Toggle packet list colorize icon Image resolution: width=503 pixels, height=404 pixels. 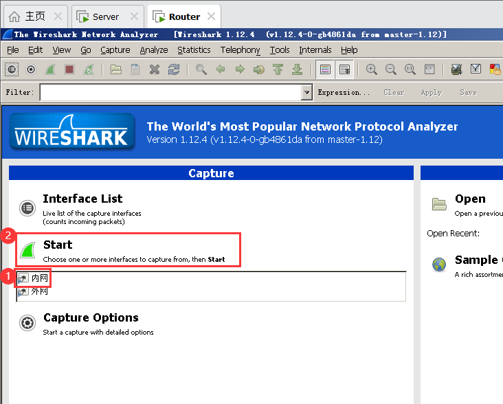(x=325, y=69)
